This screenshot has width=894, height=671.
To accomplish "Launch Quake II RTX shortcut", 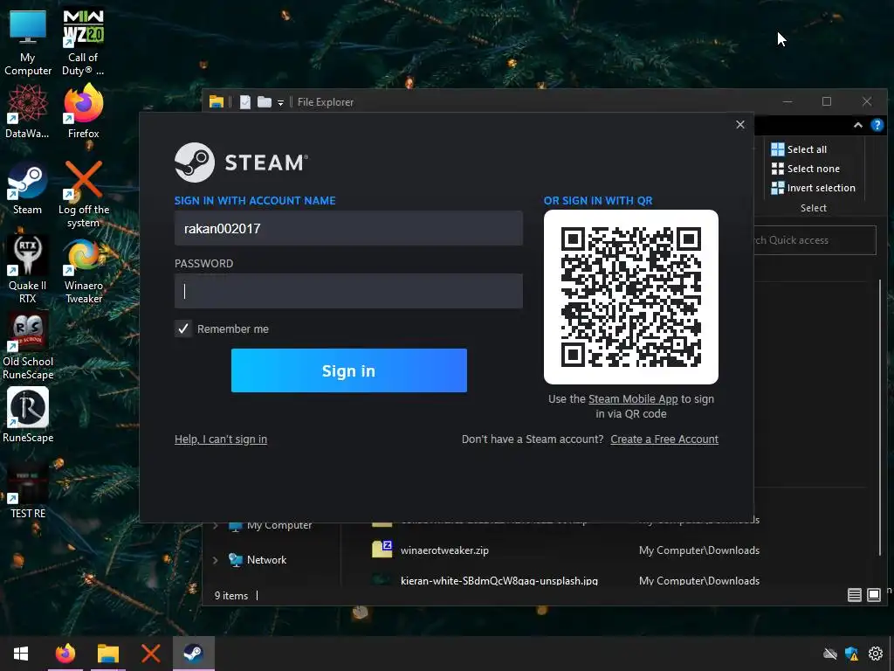I will (27, 269).
